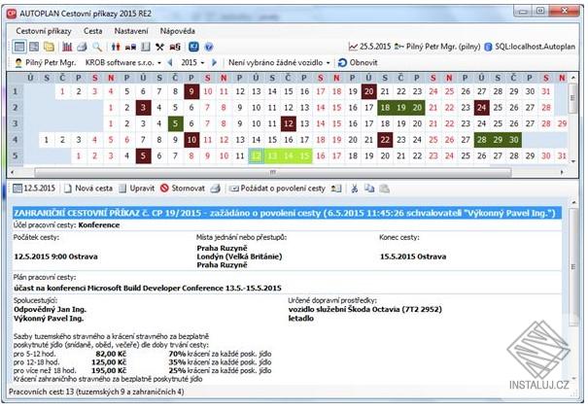Open Nápověda menu
Screen dimensions: 588x411
[178, 31]
